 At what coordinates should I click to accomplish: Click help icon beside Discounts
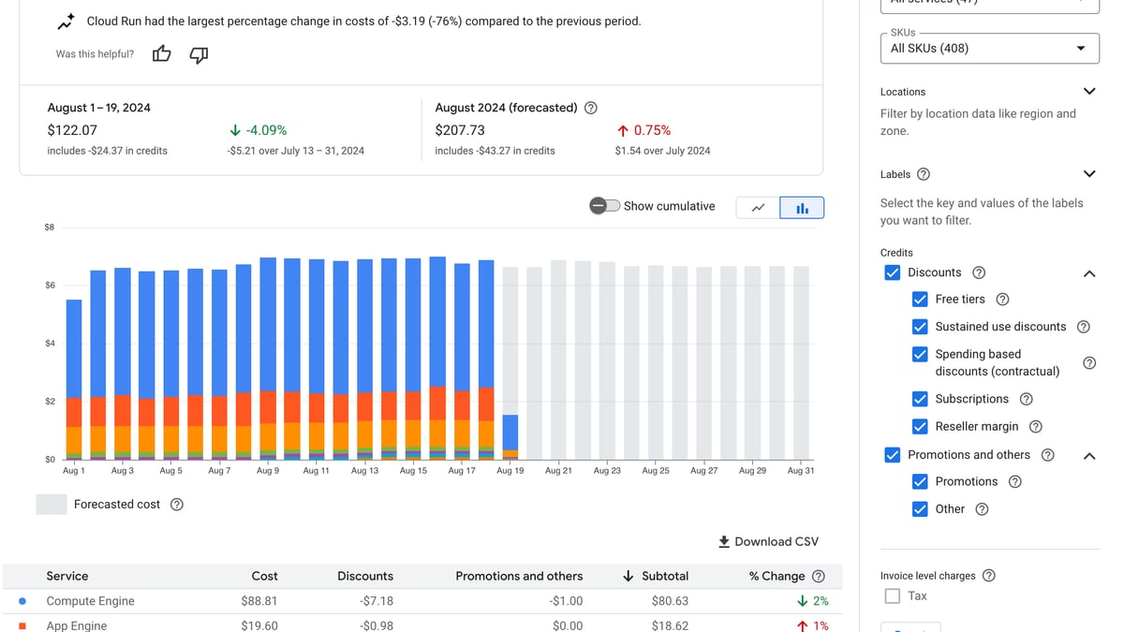pos(979,272)
